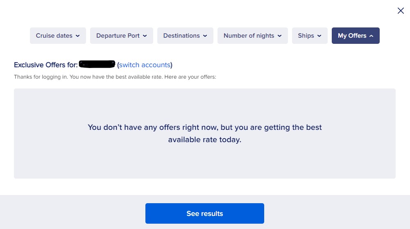Viewport: 410px width, 229px height.
Task: Click the chevron arrow beside Number of nights
Action: [x=279, y=36]
